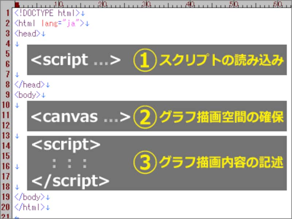Select line number 1 in the gutter
The height and width of the screenshot is (219, 292).
[8, 13]
